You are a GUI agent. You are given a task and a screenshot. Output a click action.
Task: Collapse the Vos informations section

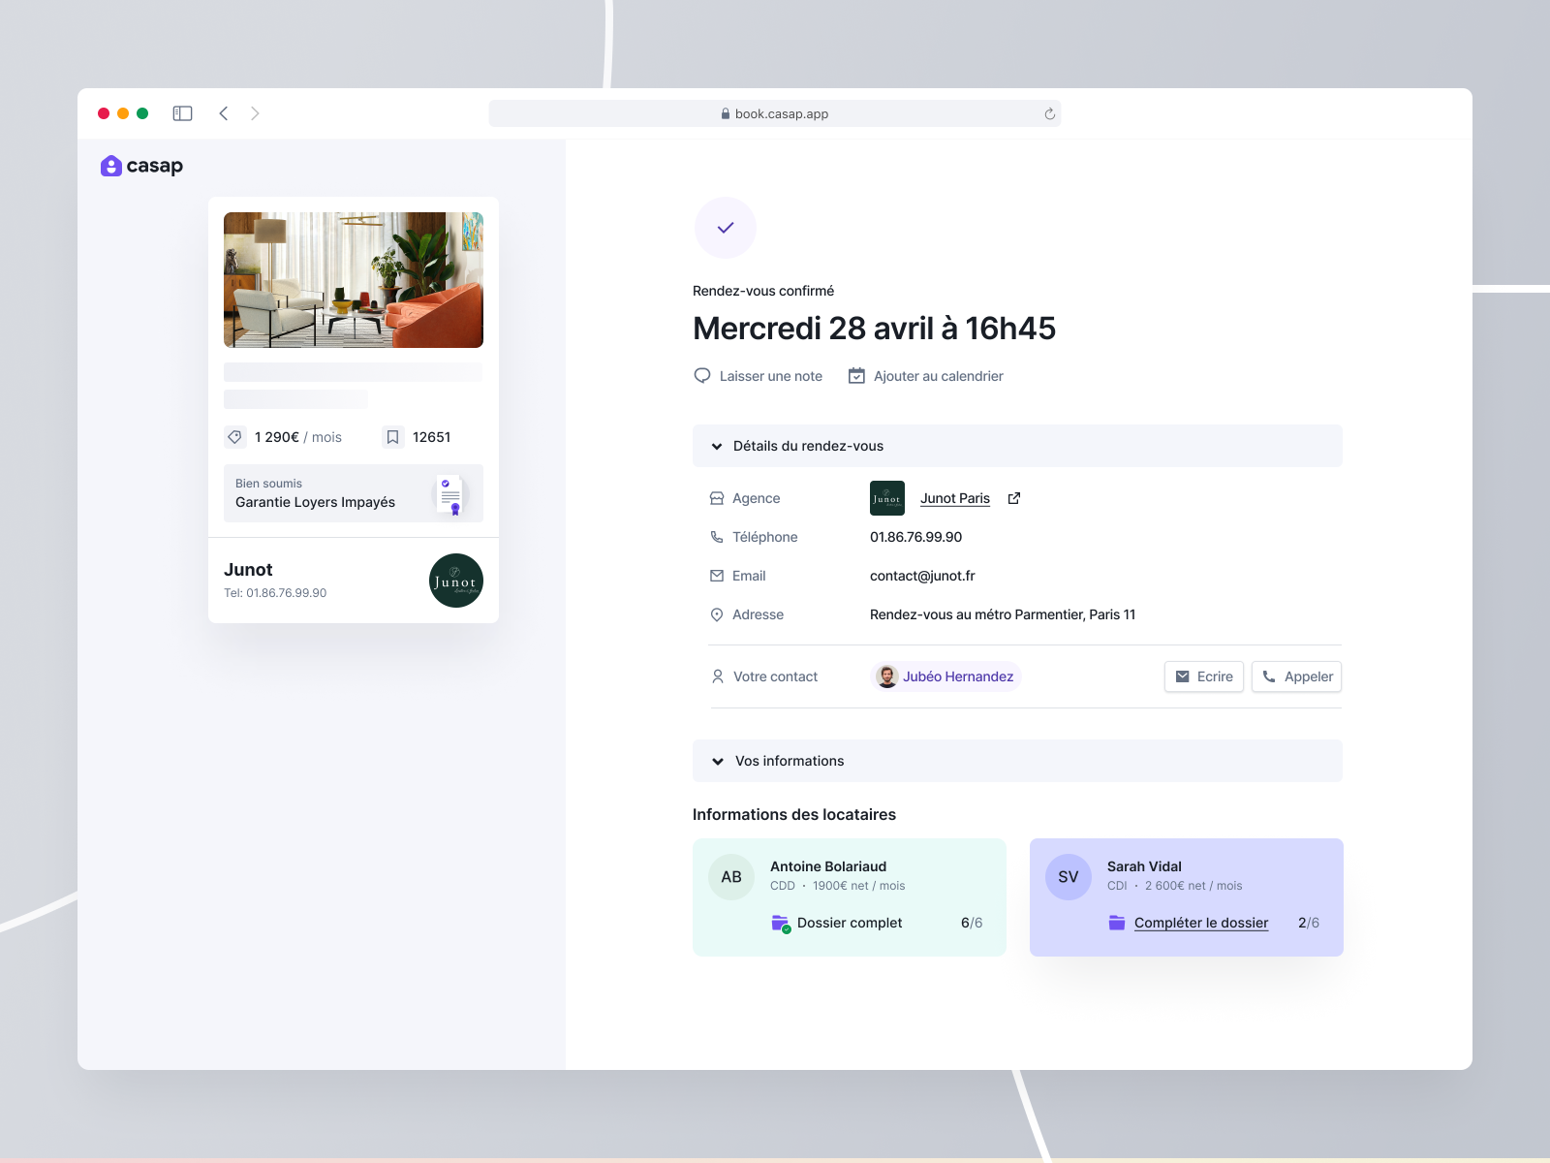coord(1017,761)
